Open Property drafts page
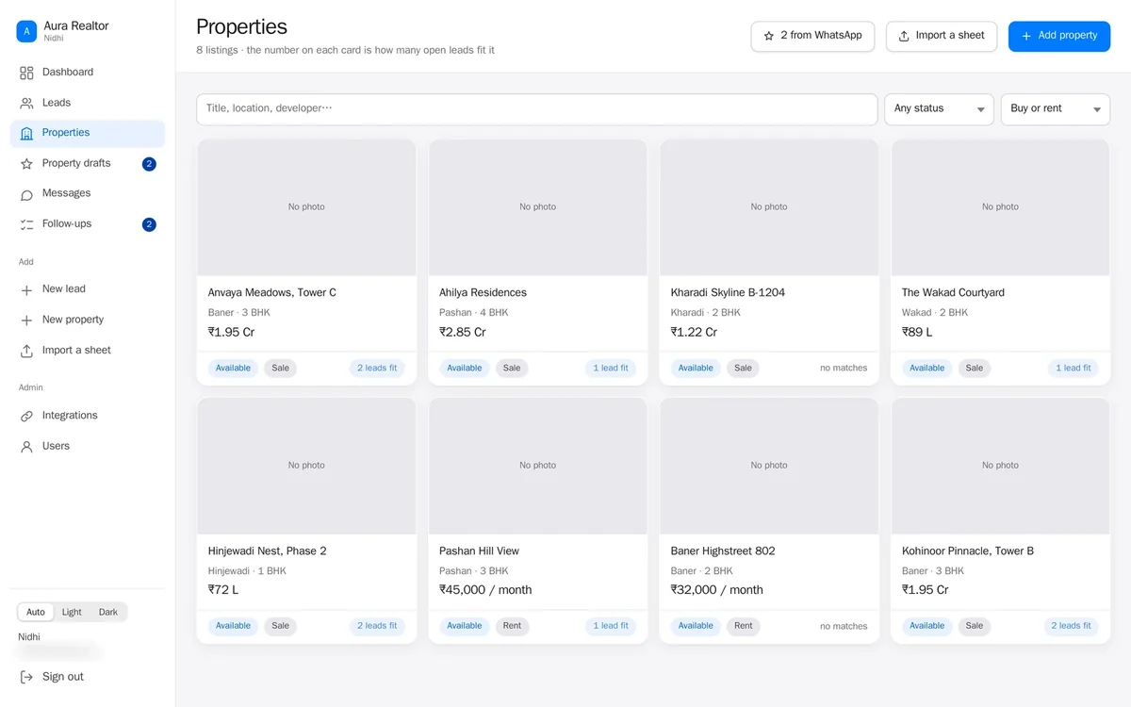This screenshot has height=707, width=1131. pyautogui.click(x=88, y=164)
